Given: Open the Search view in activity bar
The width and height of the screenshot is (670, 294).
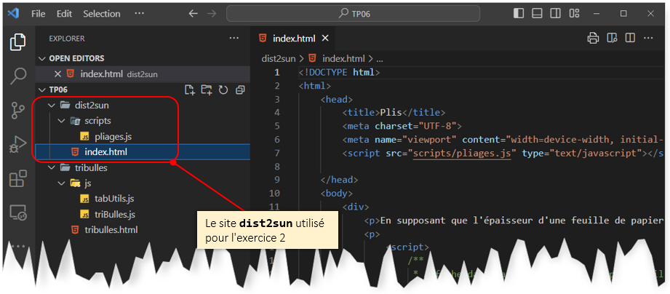Looking at the screenshot, I should 18,76.
